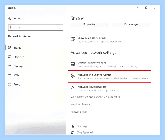The width and height of the screenshot is (165, 140).
Task: Click the Ethernet monitor icon
Action: (x=9, y=57)
